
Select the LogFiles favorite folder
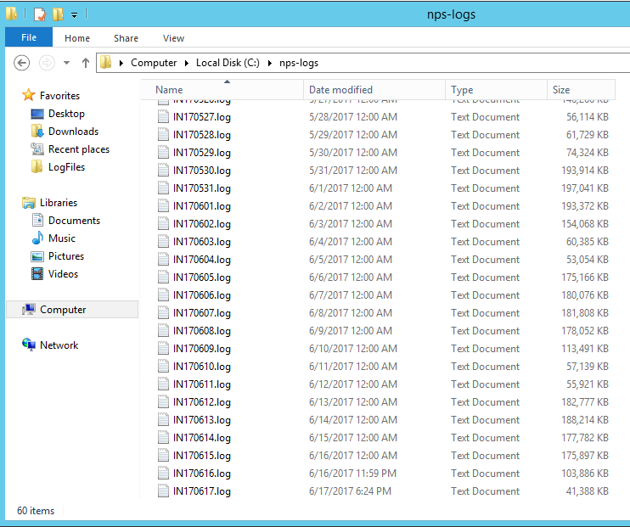coord(66,167)
